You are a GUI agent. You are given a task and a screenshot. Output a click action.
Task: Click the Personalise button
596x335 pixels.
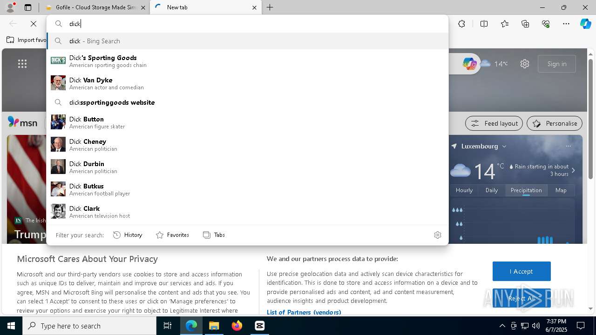tap(555, 123)
